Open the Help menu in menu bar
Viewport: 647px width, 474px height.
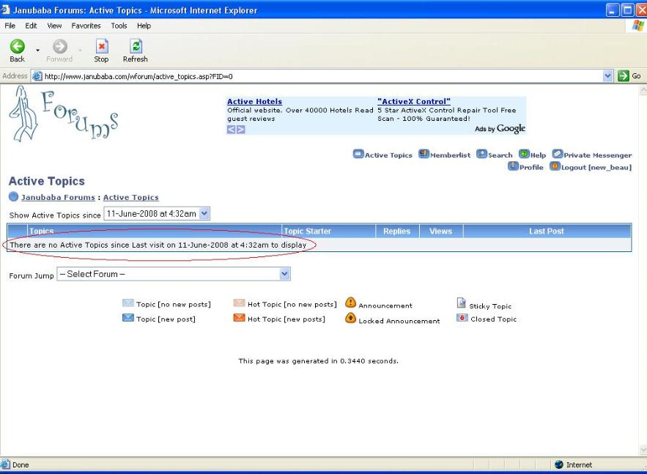pyautogui.click(x=144, y=26)
